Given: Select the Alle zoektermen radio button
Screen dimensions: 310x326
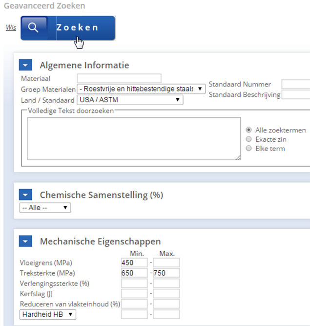Looking at the screenshot, I should tap(248, 130).
